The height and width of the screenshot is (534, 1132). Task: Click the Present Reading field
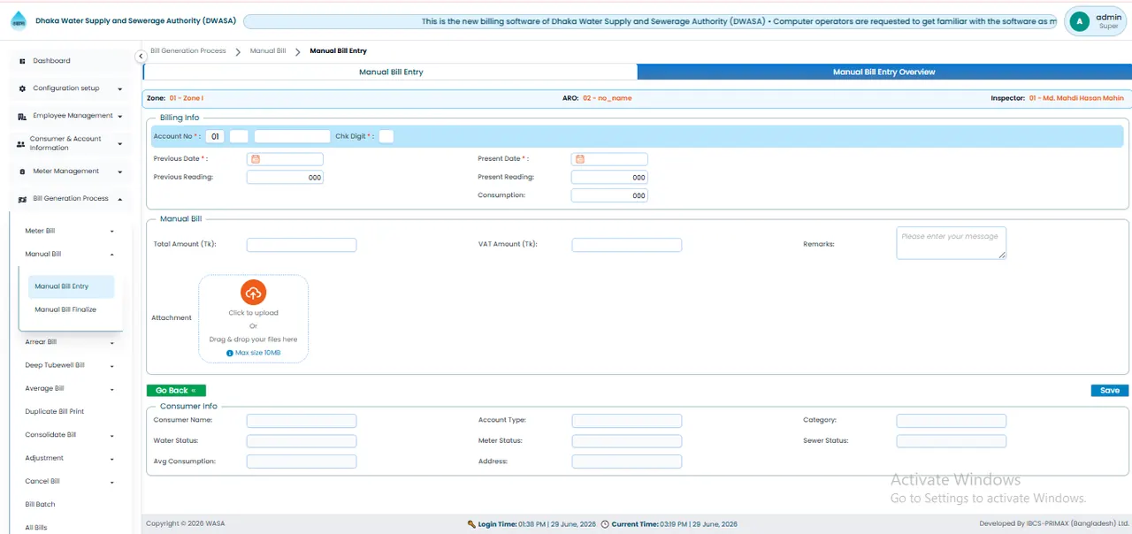click(609, 177)
